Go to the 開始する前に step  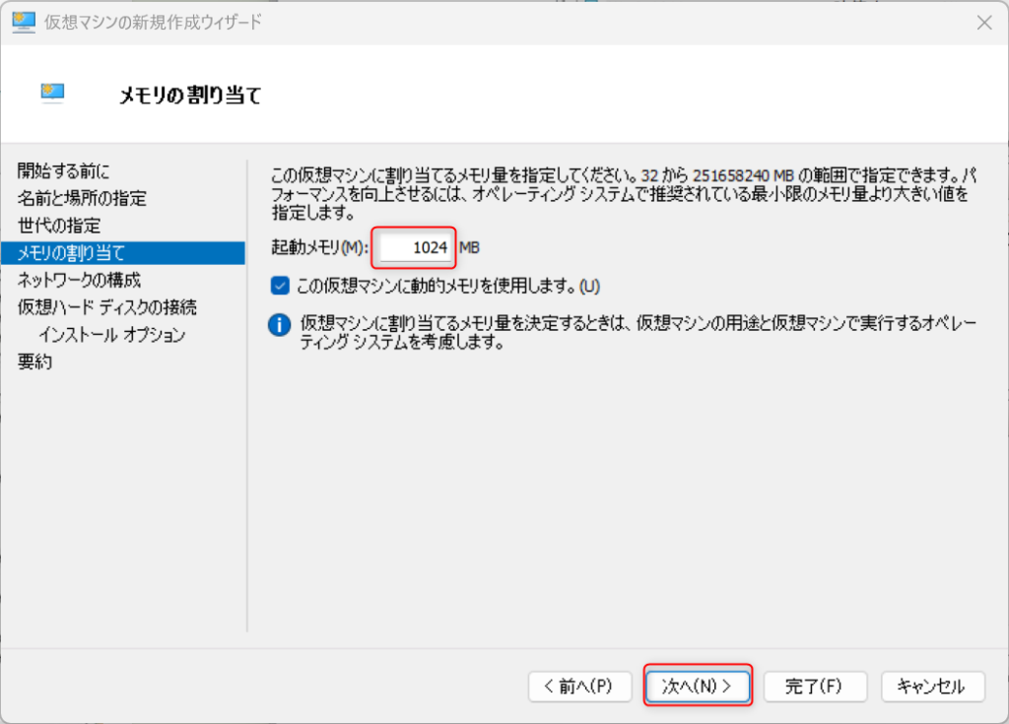coord(64,171)
